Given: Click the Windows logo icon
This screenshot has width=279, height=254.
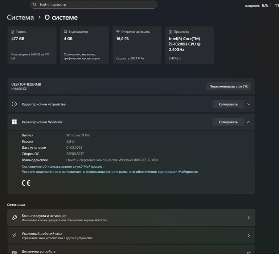Looking at the screenshot, I should (x=14, y=122).
